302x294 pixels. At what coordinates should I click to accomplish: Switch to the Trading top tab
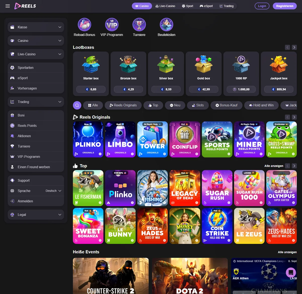226,6
